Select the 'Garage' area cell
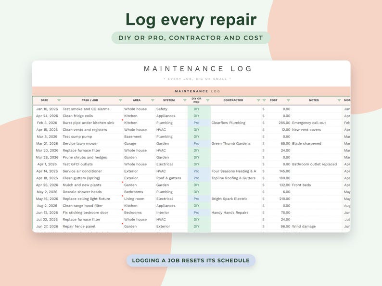Viewport: 382px width, 286px height. 139,144
